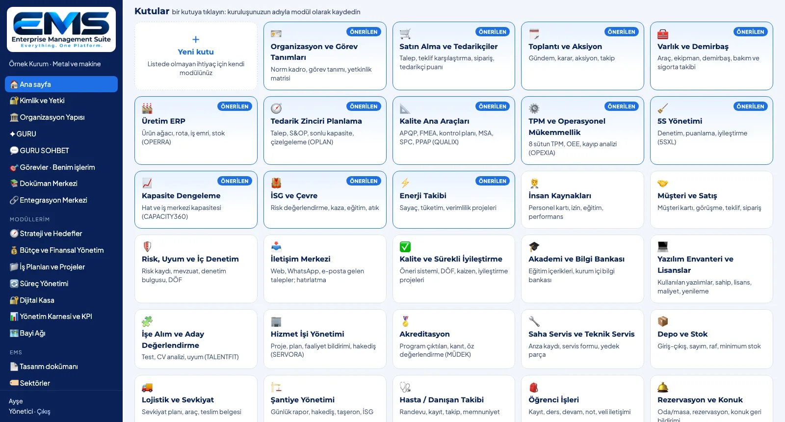785x422 pixels.
Task: Click the Öğrenci İşleri card title
Action: (x=554, y=400)
